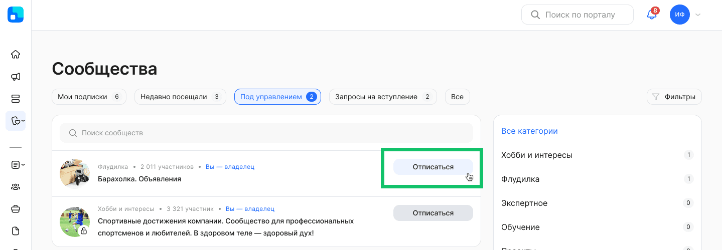The height and width of the screenshot is (250, 722).
Task: Open Спортивные достижения community thumbnail
Action: [75, 221]
